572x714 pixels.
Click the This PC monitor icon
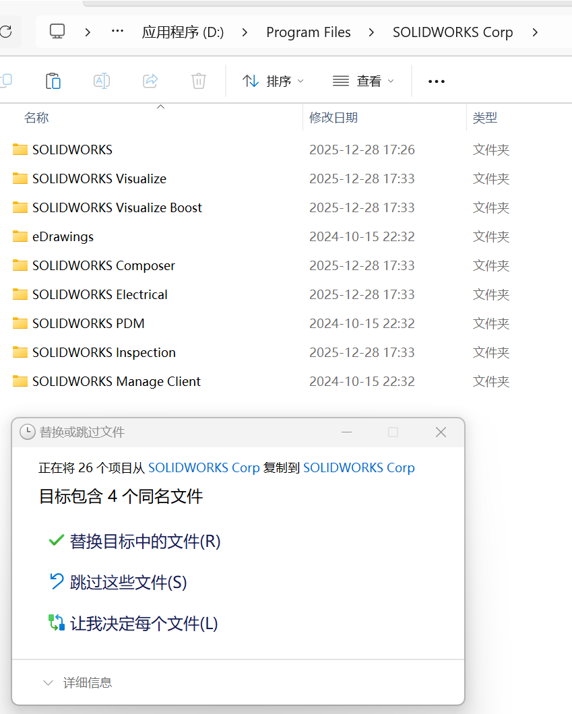[x=57, y=32]
